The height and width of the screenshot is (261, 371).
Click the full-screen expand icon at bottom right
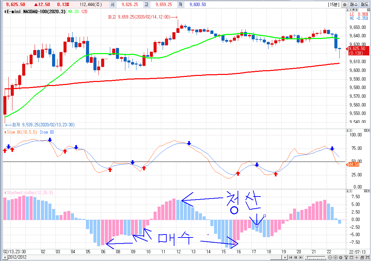[x=367, y=258]
